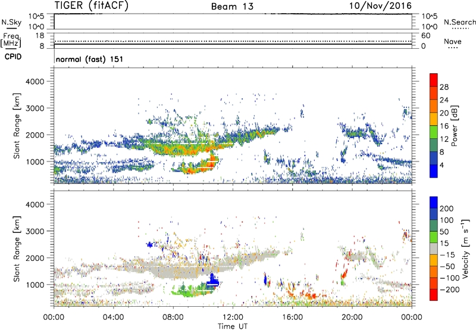Pick the light green 15–50 Velocity colorbar segment

pyautogui.click(x=434, y=237)
